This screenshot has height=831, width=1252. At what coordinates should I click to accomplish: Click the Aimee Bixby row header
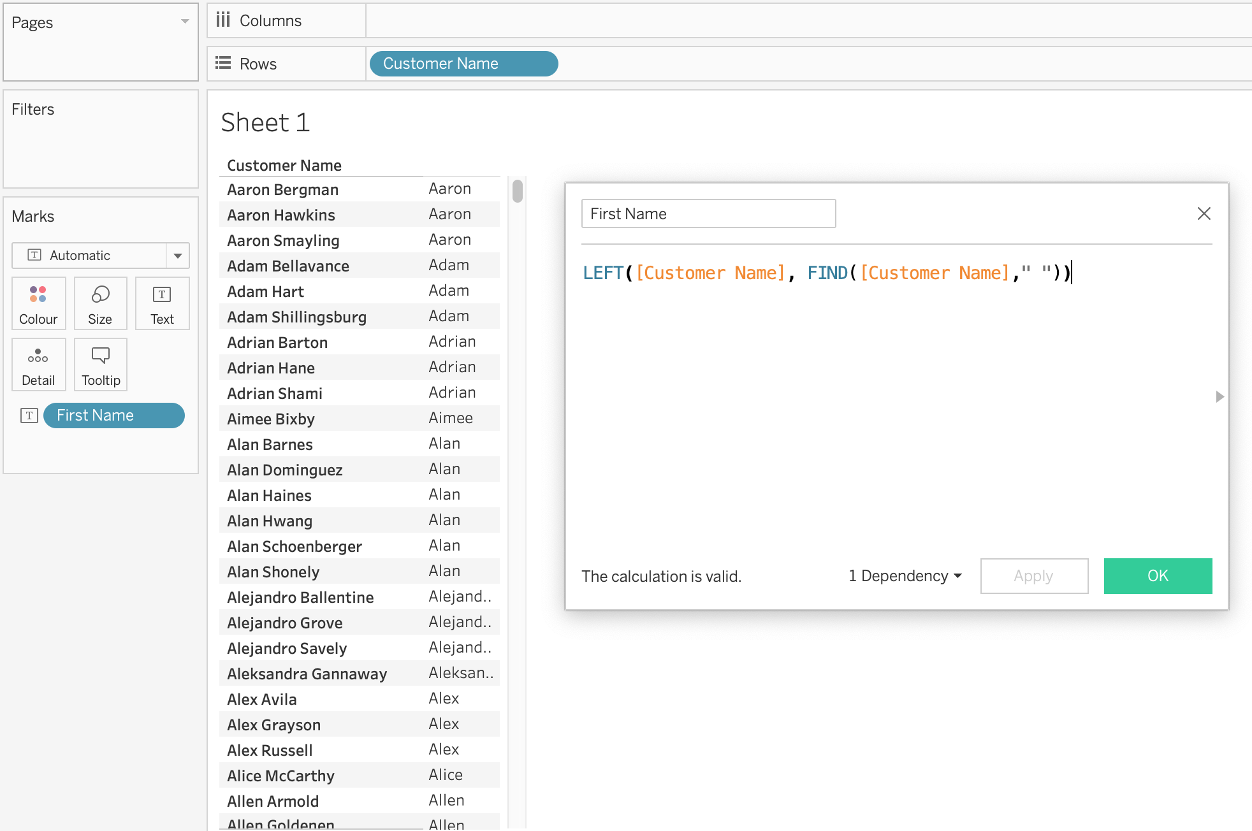pyautogui.click(x=271, y=419)
